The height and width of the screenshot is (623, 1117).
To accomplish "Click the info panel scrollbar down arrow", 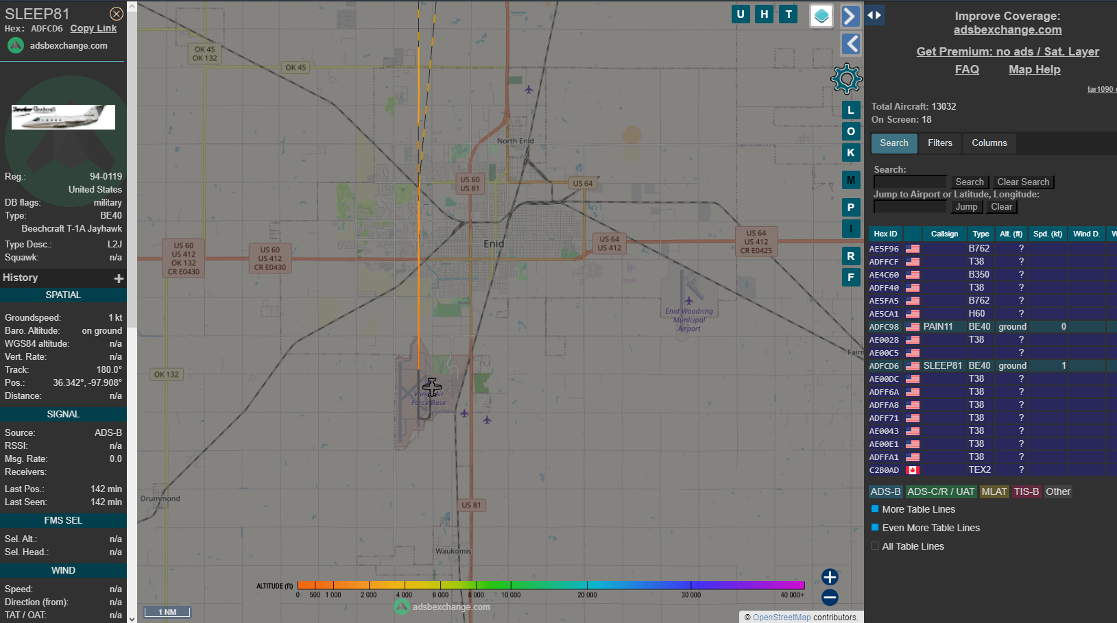I will coord(132,618).
